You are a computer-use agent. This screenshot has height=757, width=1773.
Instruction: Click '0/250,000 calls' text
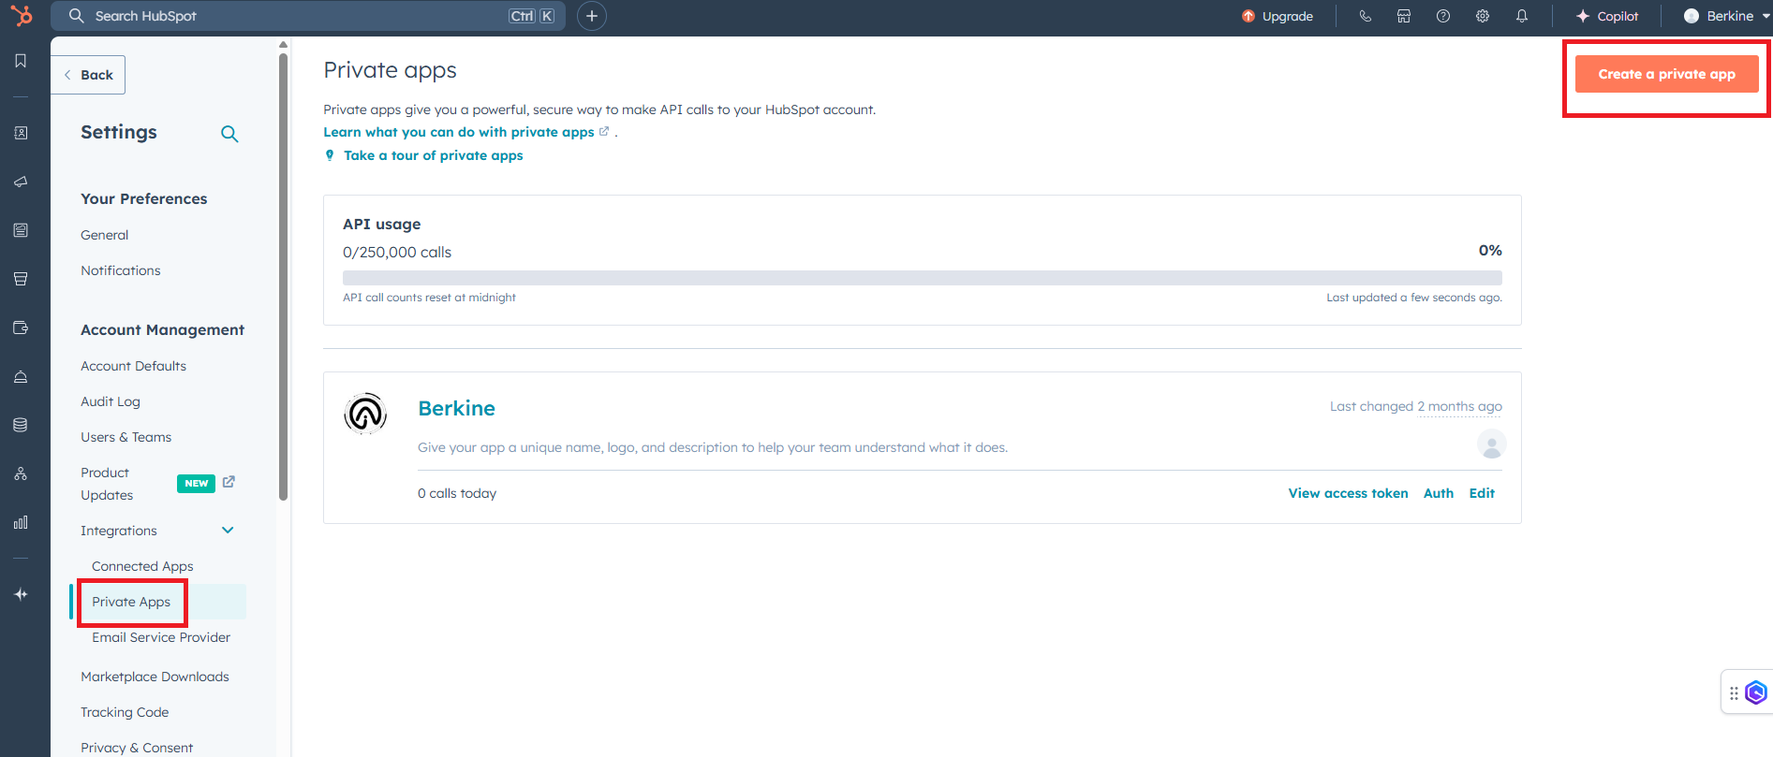coord(397,252)
